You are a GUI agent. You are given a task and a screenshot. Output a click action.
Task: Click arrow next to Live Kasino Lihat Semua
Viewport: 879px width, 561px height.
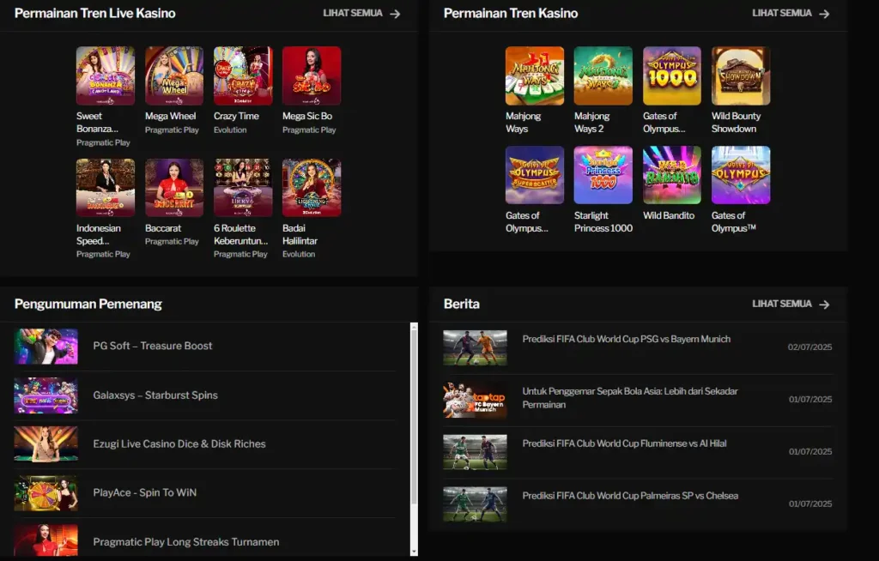(x=395, y=14)
